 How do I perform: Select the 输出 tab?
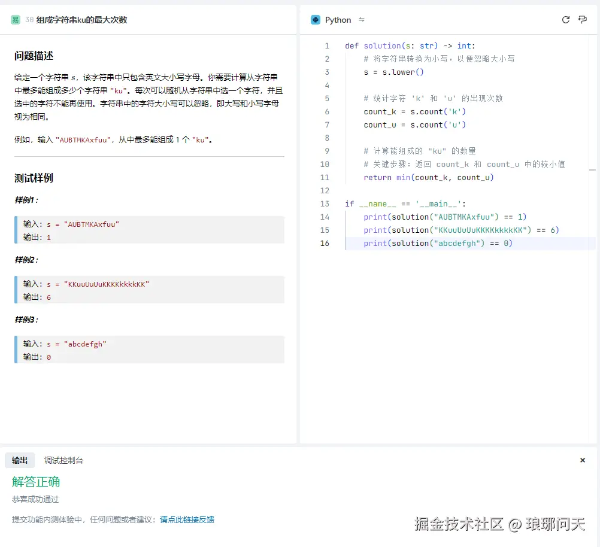[19, 460]
